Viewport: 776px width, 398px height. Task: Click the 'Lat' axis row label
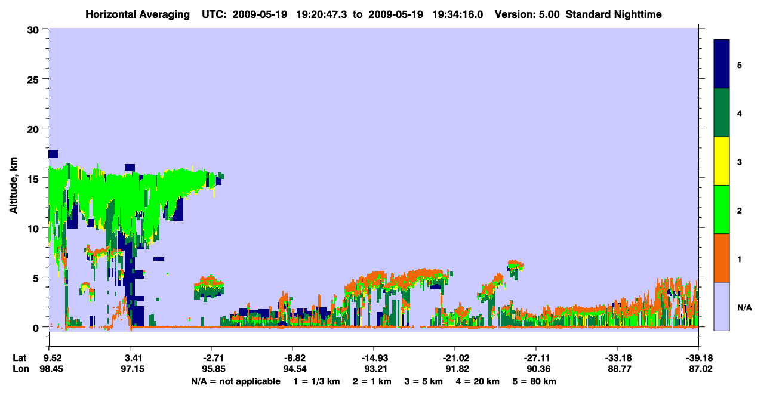point(19,359)
